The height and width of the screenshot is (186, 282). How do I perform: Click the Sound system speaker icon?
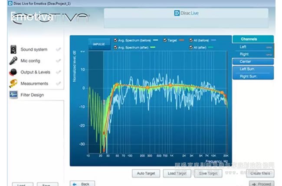click(x=13, y=50)
